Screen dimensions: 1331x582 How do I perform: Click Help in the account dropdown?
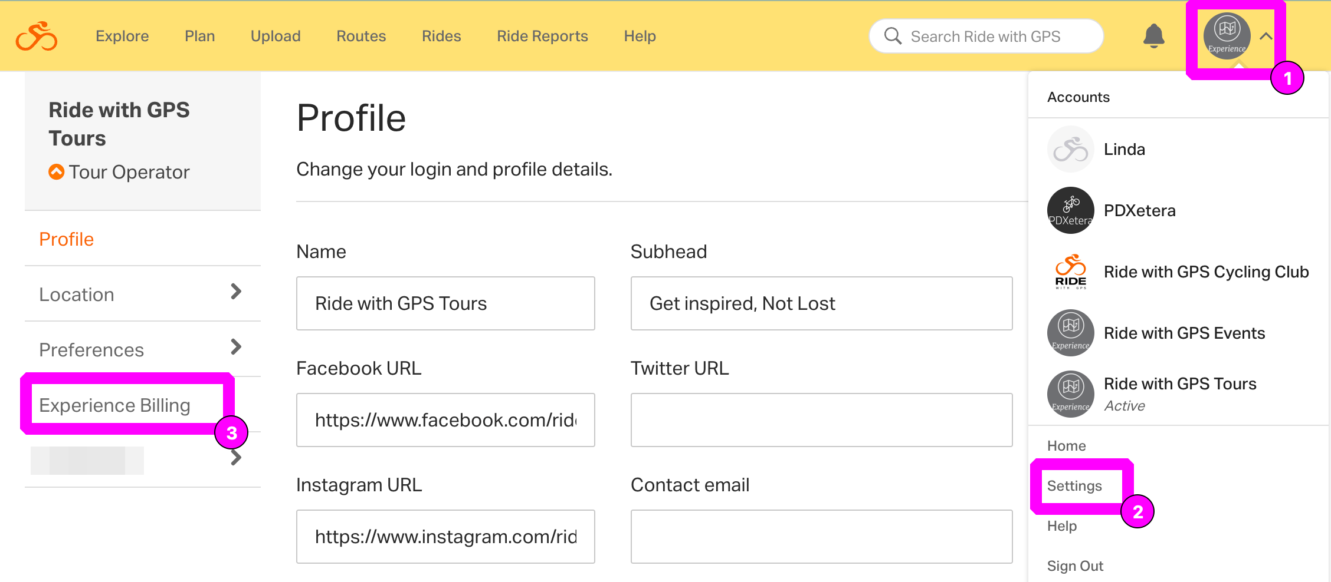pyautogui.click(x=1062, y=526)
